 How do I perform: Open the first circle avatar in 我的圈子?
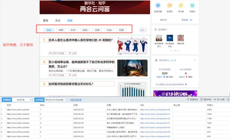(159, 38)
